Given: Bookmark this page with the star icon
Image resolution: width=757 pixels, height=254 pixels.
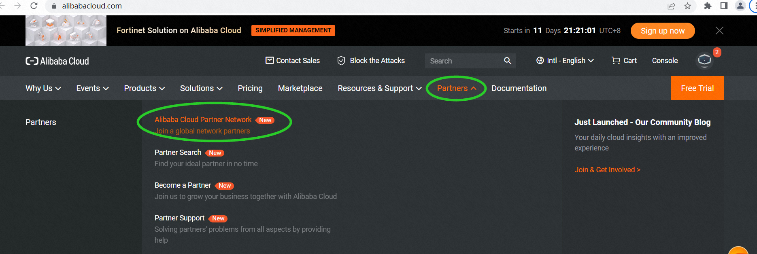Looking at the screenshot, I should point(687,6).
